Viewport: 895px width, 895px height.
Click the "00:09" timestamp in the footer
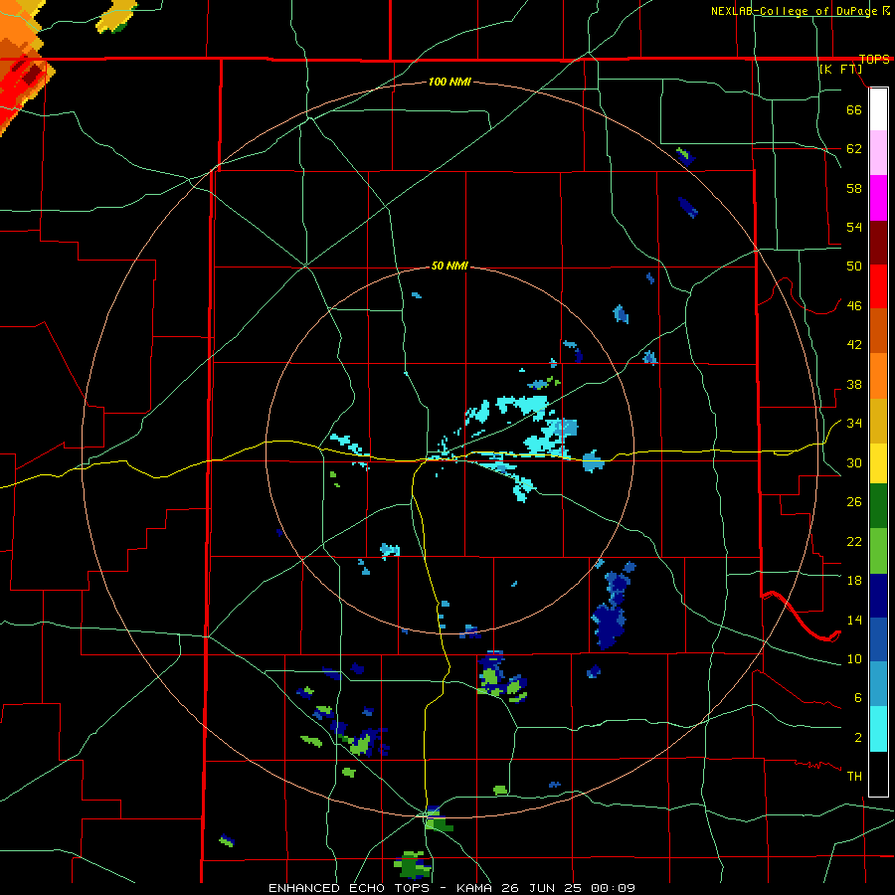tap(613, 888)
